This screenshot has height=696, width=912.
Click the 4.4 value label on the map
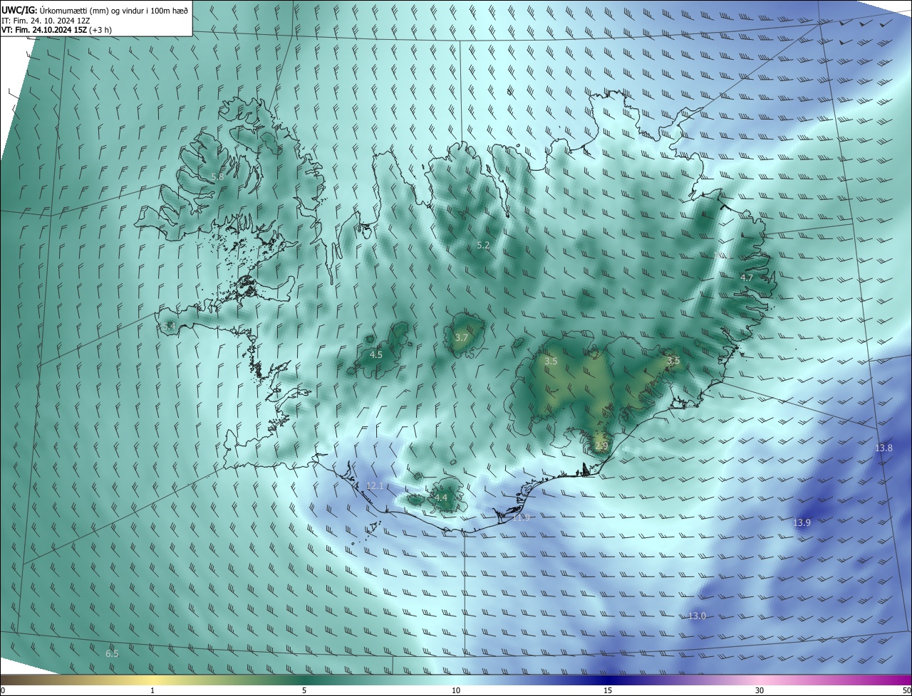click(441, 497)
